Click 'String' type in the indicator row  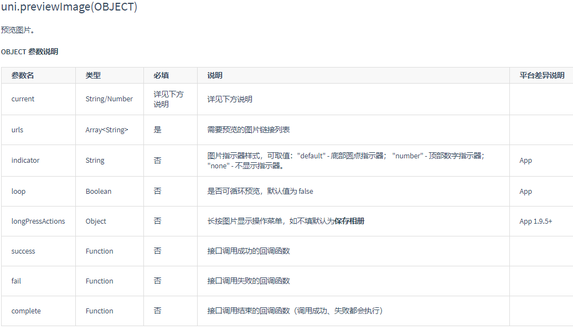(x=95, y=161)
